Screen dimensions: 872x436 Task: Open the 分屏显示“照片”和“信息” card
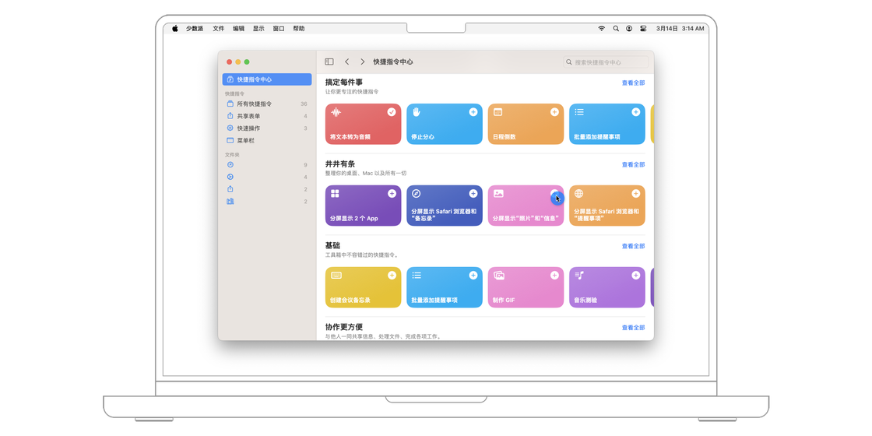coord(526,206)
